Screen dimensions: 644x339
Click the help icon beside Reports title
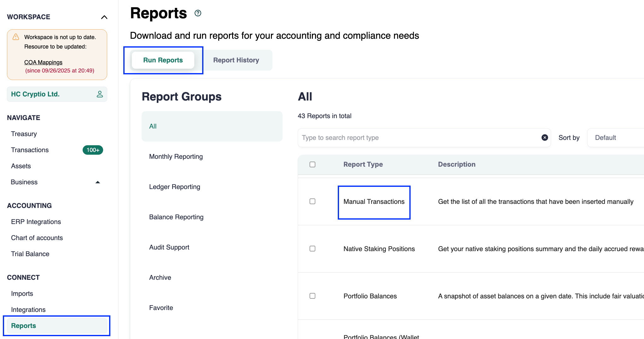point(198,13)
